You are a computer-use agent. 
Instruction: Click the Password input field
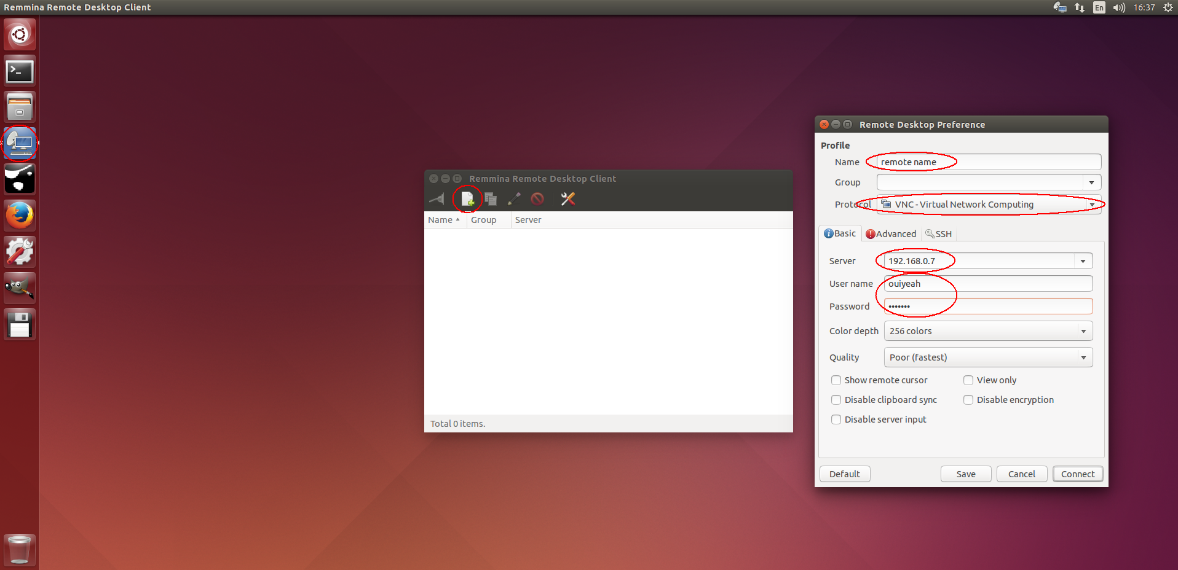(988, 306)
